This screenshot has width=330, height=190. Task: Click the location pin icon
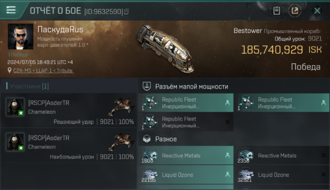10,70
